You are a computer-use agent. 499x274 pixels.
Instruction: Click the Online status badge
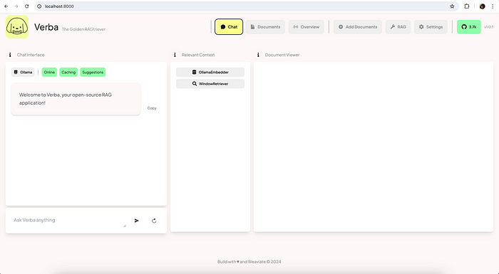[49, 72]
